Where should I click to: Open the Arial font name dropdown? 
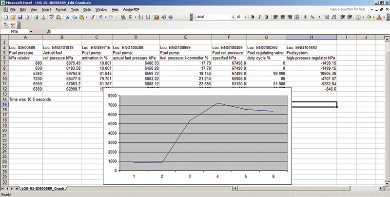(233, 17)
